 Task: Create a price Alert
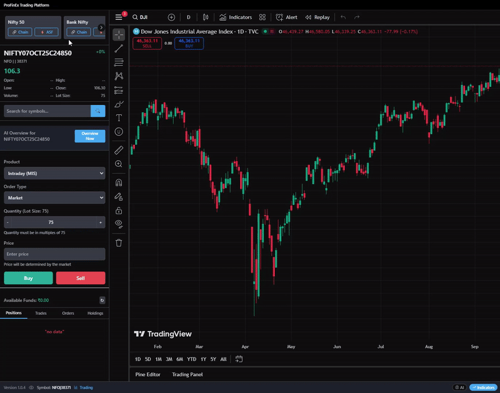point(286,17)
